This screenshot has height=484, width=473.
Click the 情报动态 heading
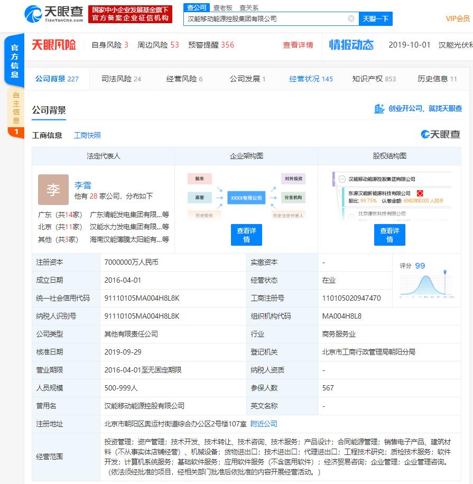point(351,45)
